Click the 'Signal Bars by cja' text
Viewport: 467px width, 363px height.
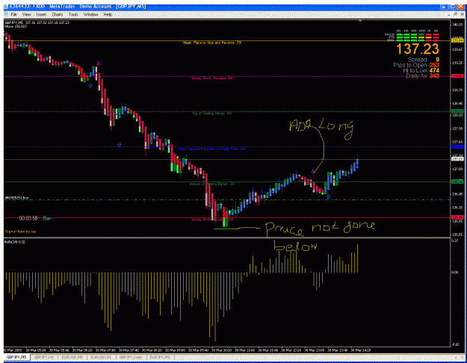coord(21,232)
